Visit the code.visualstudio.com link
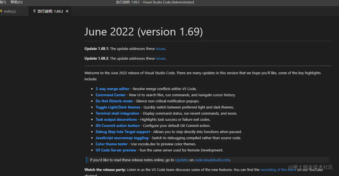 (x=212, y=160)
